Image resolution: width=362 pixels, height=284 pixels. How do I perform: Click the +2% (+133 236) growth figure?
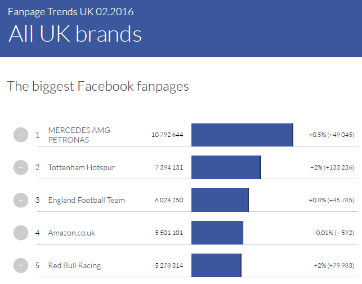pos(332,167)
